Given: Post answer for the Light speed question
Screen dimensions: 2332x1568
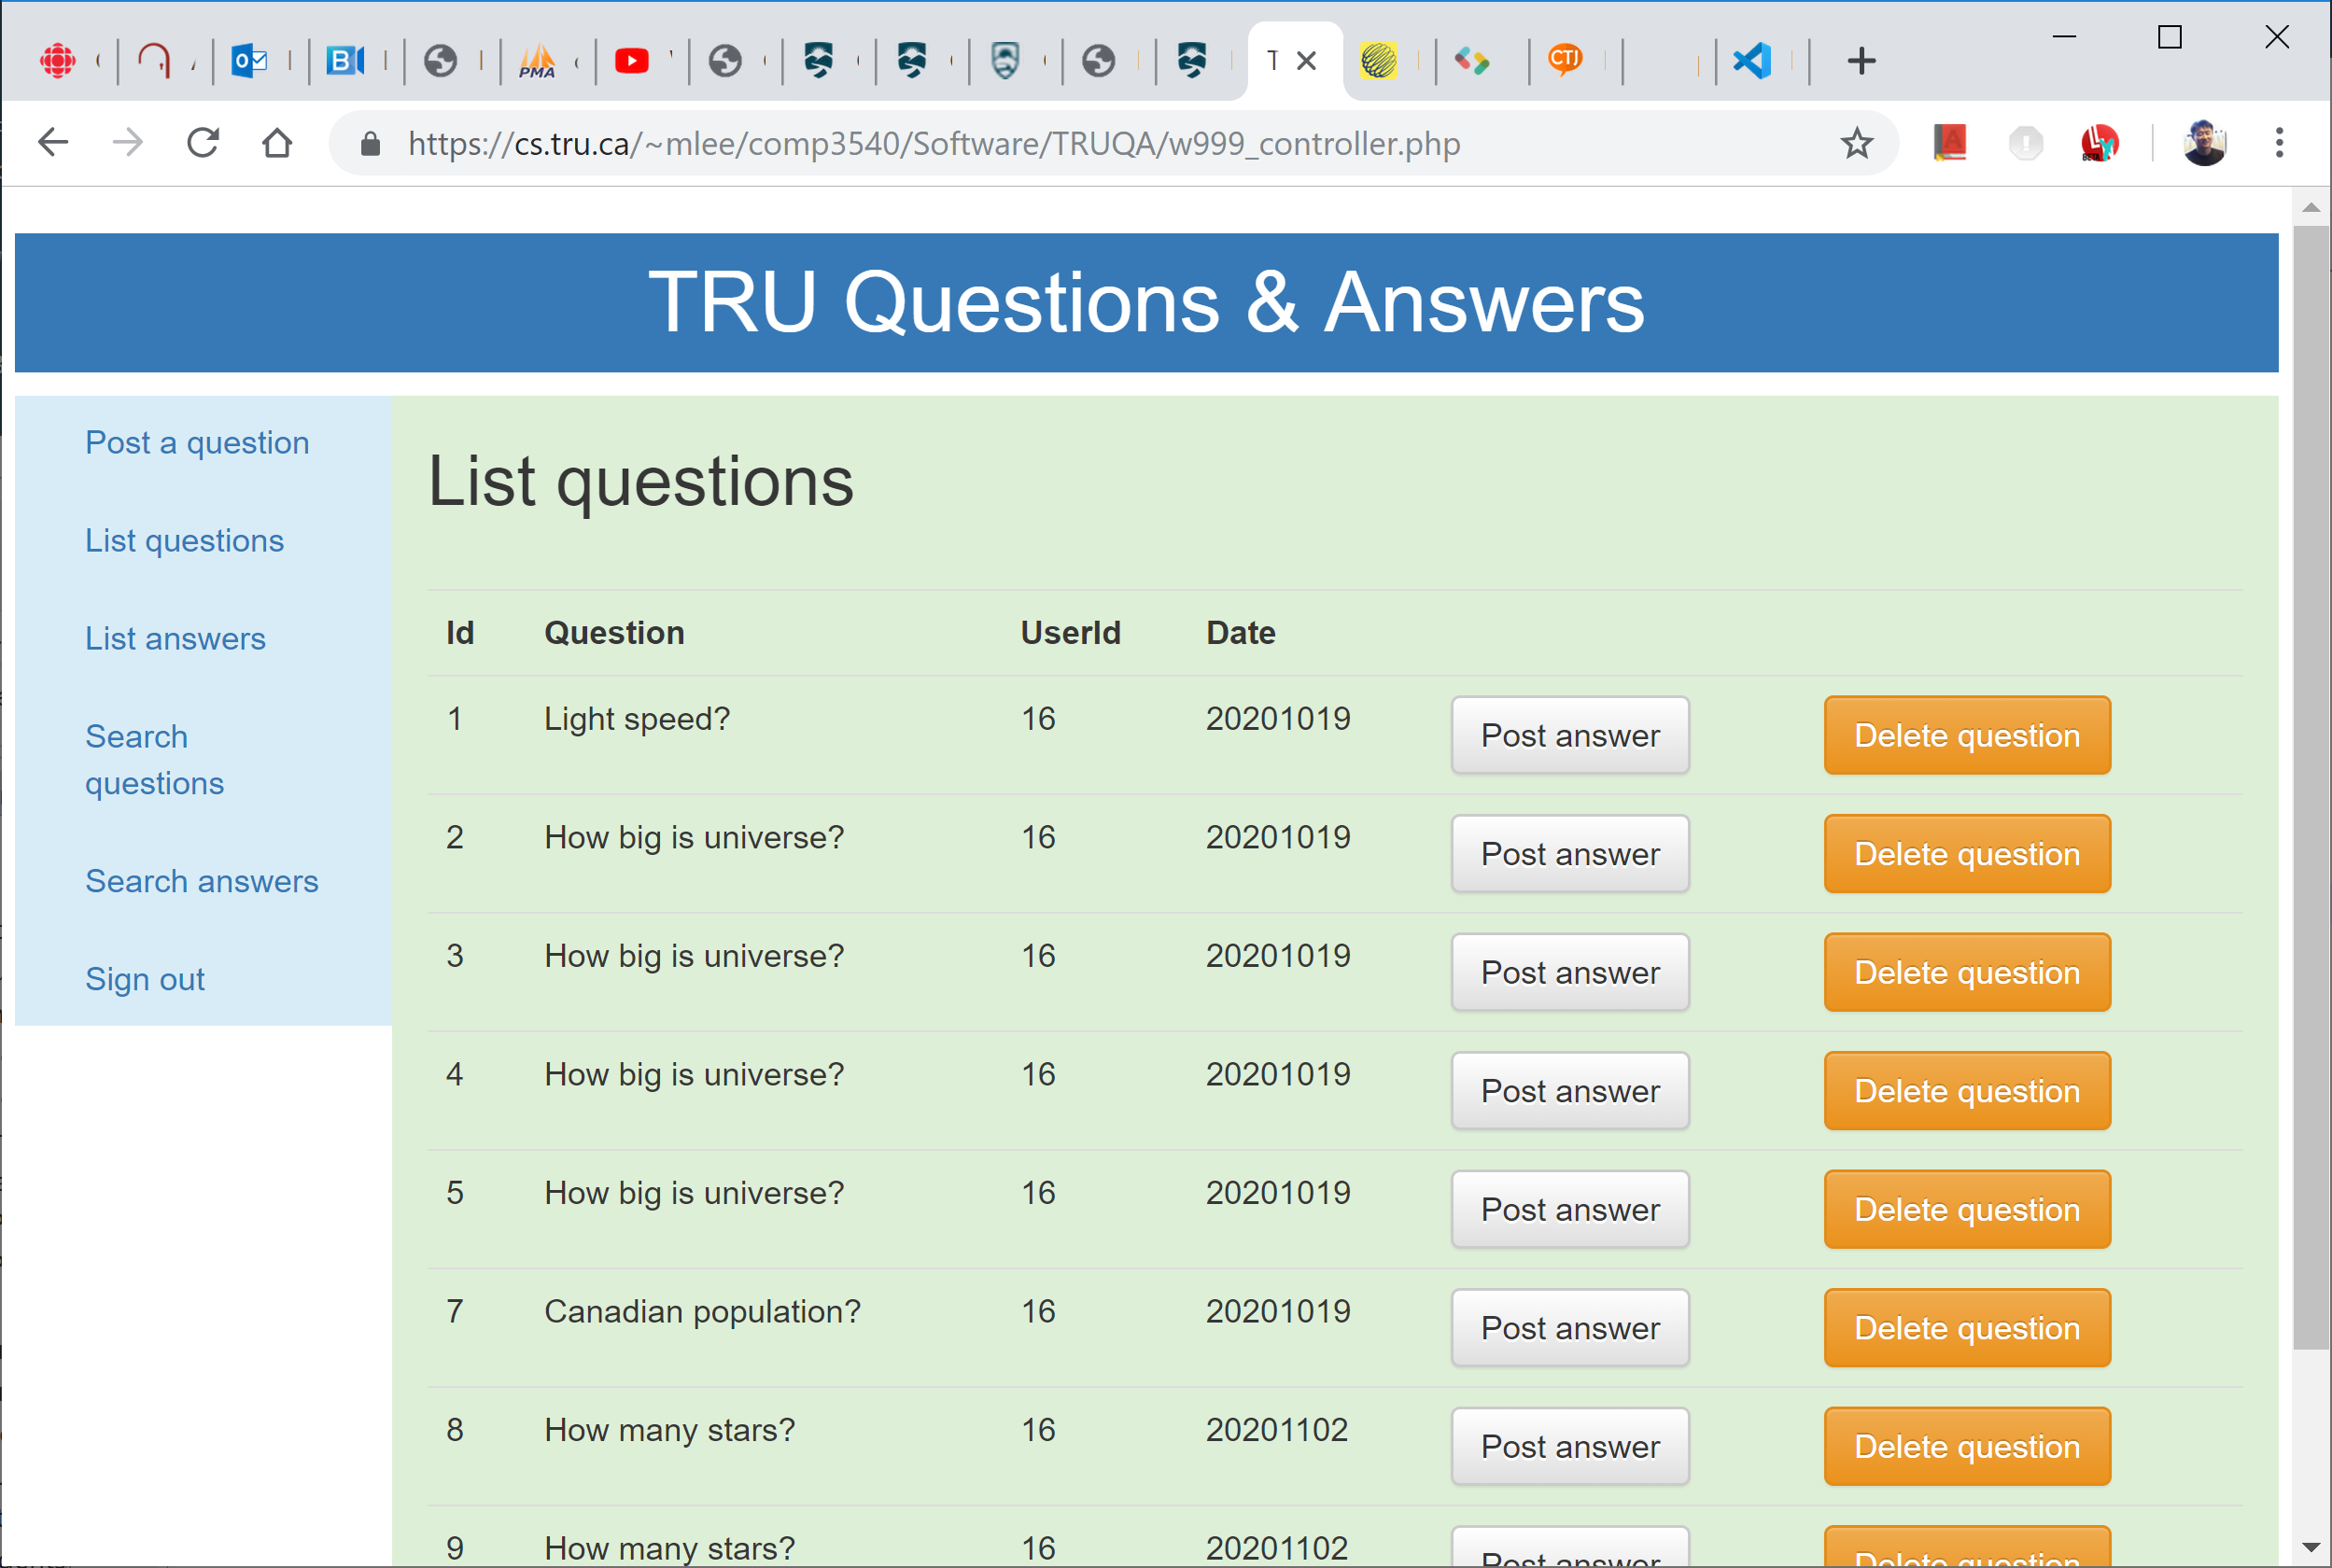Looking at the screenshot, I should pyautogui.click(x=1569, y=735).
